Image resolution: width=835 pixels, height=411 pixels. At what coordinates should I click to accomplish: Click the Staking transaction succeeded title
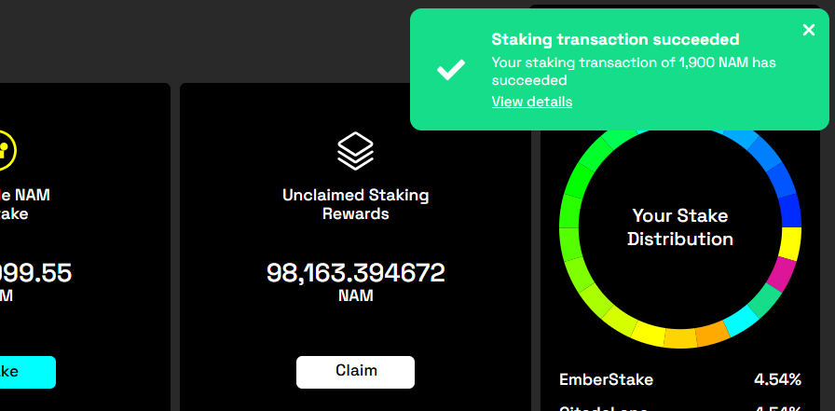tap(615, 39)
